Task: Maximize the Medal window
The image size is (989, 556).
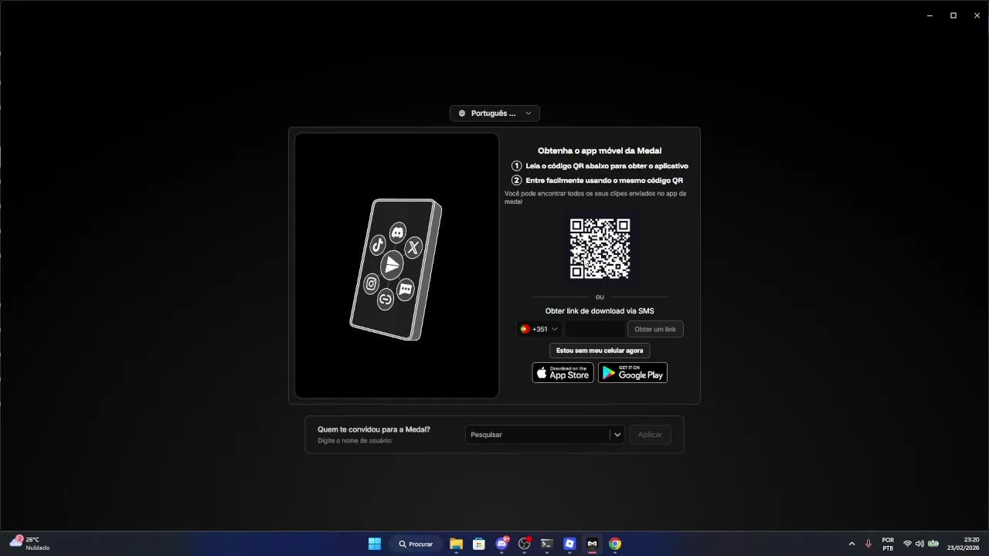Action: coord(953,15)
